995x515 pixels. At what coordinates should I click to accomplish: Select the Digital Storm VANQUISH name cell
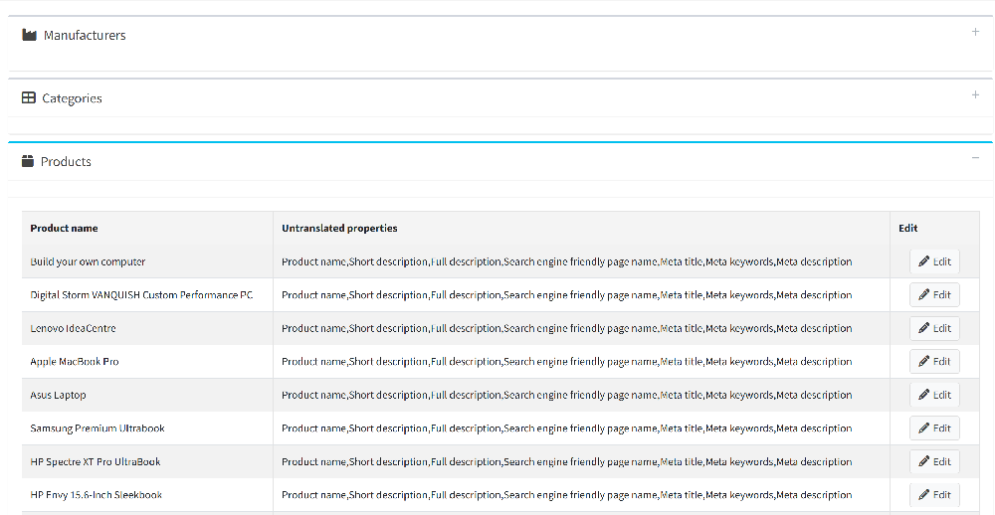coord(147,295)
